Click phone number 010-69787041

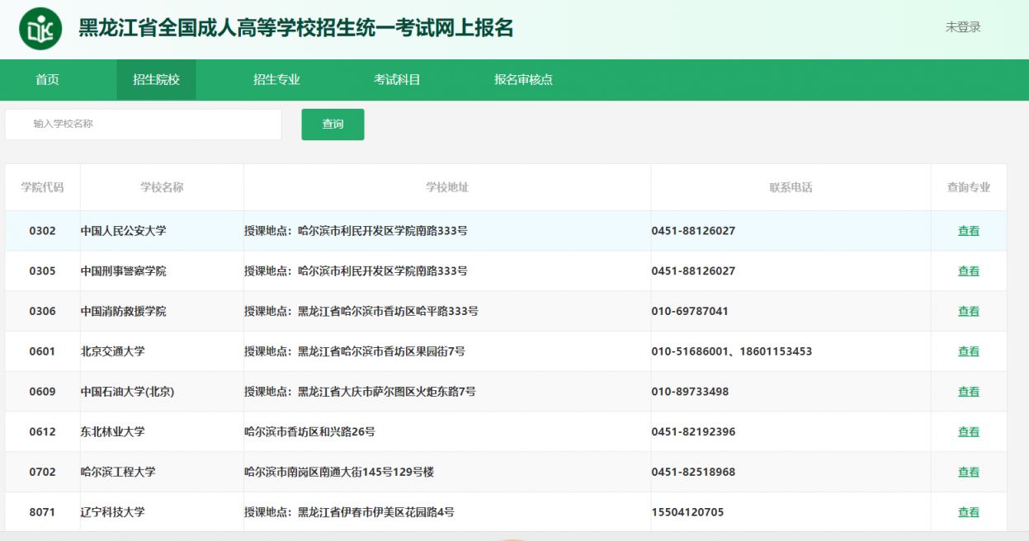[x=690, y=312]
